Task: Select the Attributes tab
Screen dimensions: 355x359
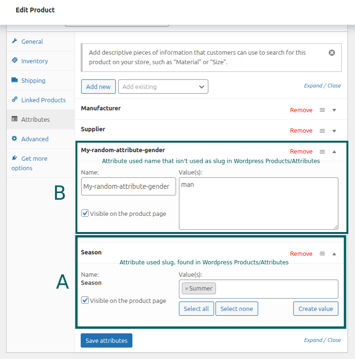Action: [40, 119]
